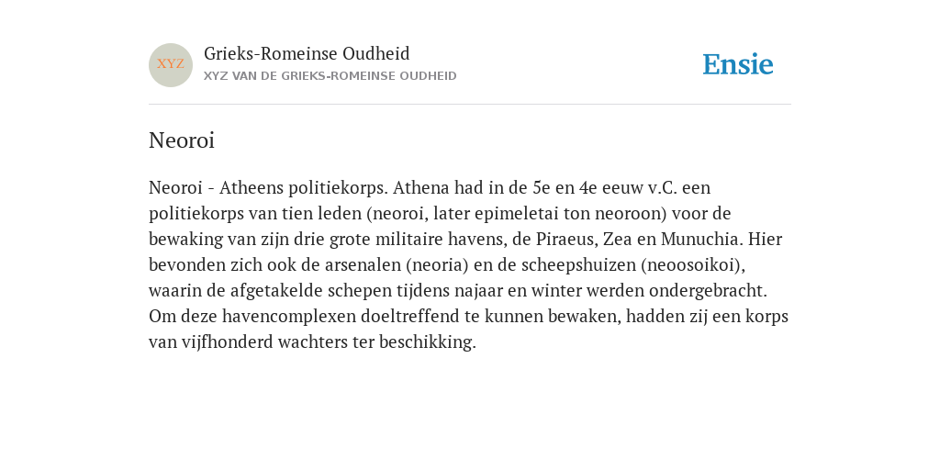The height and width of the screenshot is (470, 940).
Task: Click the round XYZ avatar icon
Action: tap(171, 65)
